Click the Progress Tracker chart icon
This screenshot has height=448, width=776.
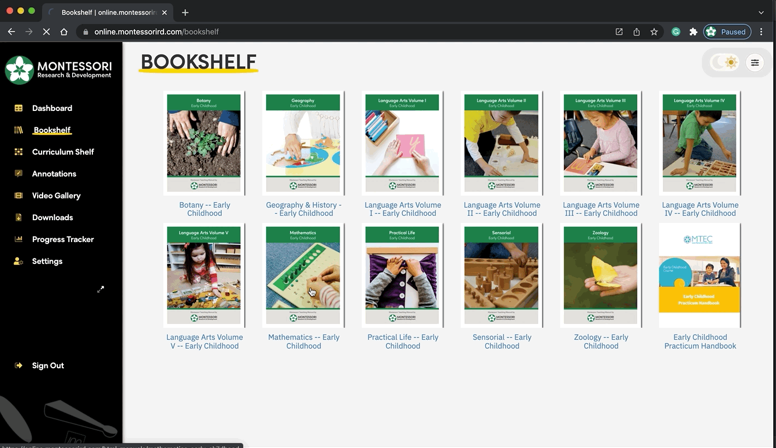pos(19,239)
